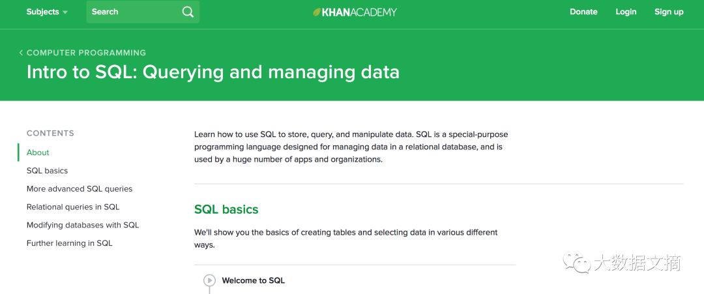Click the magnifying glass search icon
Image resolution: width=704 pixels, height=294 pixels.
188,12
